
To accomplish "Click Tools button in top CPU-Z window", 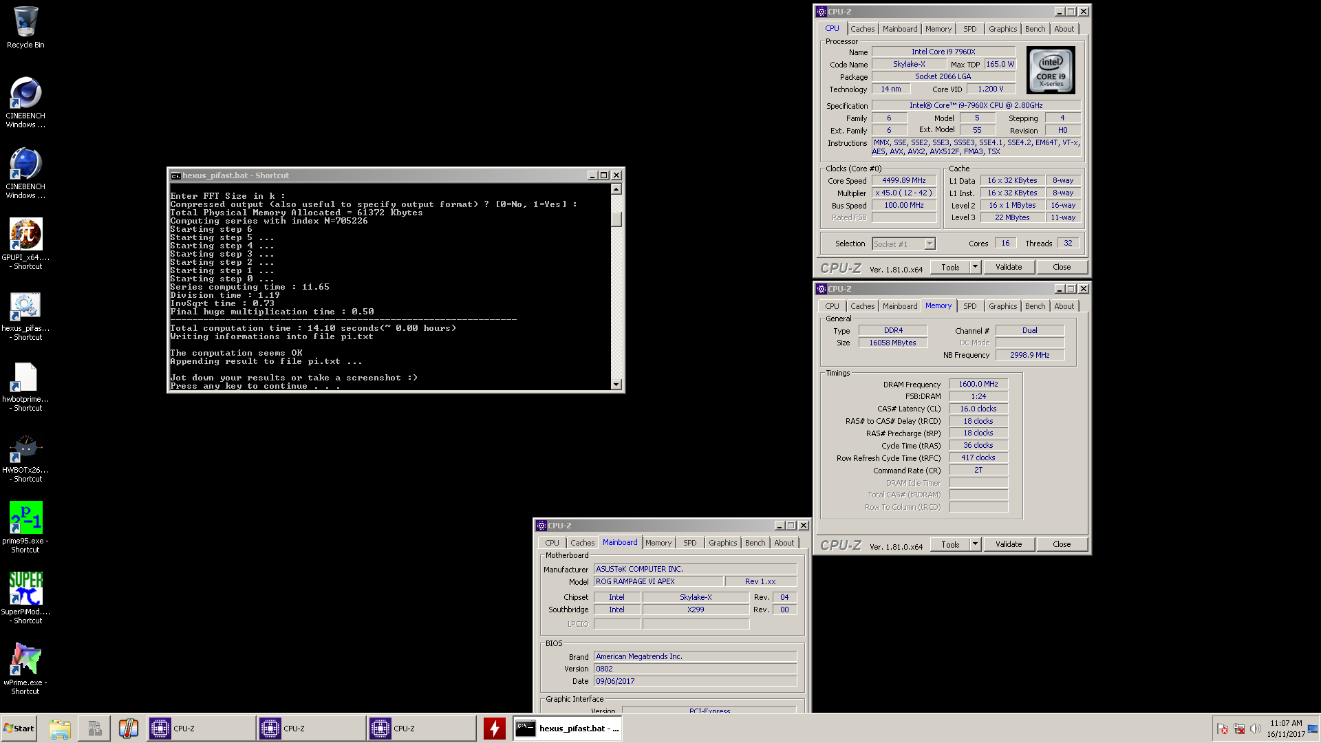I will point(950,267).
